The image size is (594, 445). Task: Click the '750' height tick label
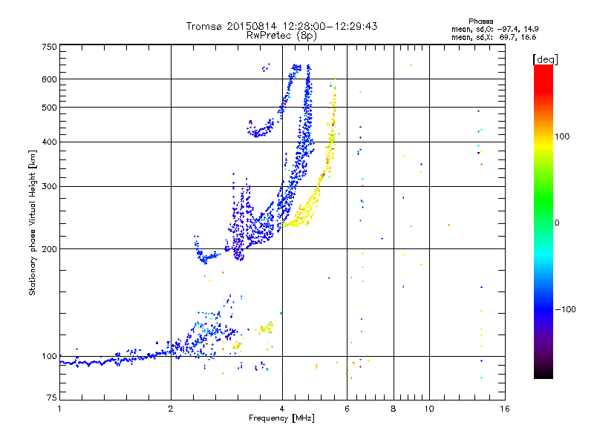pyautogui.click(x=49, y=47)
